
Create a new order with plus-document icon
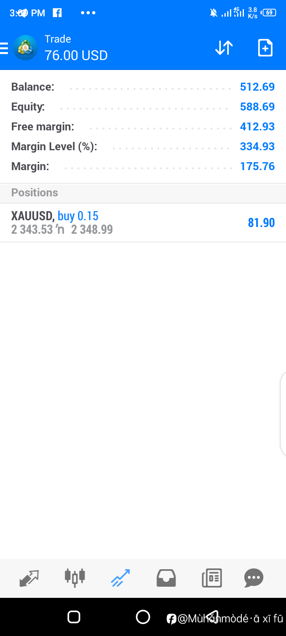pyautogui.click(x=265, y=48)
